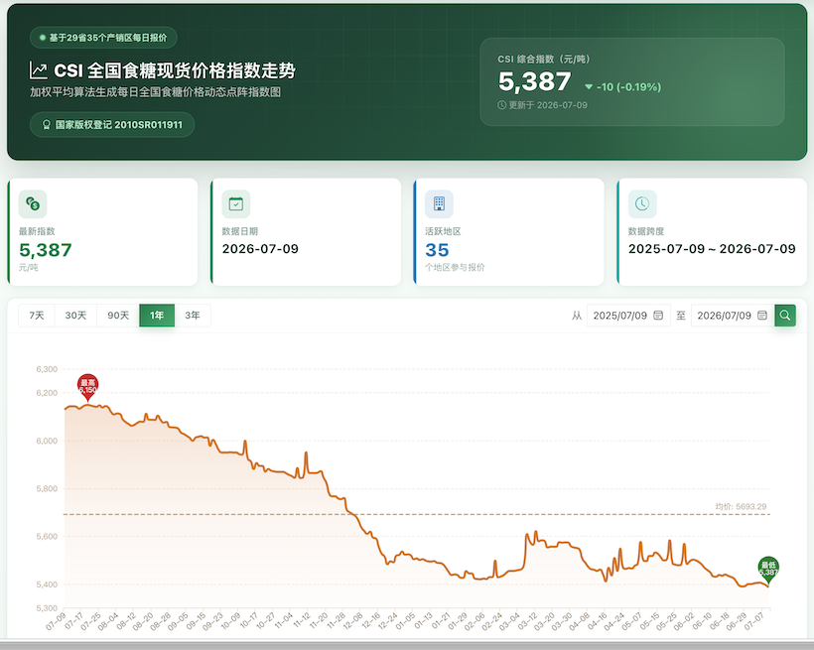
Task: Click the green 最低 5,387 chart marker
Action: pos(768,570)
